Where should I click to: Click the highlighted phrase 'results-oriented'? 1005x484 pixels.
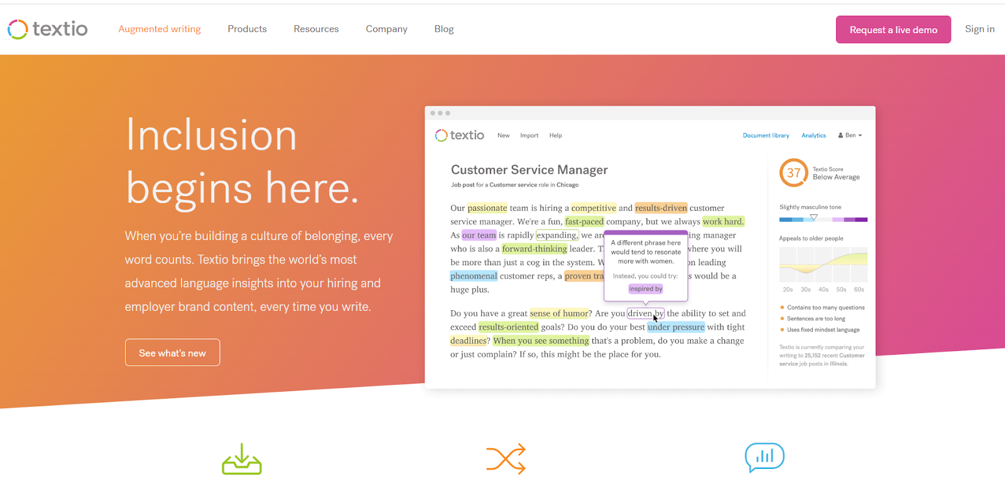click(509, 327)
